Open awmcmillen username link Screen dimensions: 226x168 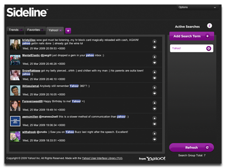point(30,117)
